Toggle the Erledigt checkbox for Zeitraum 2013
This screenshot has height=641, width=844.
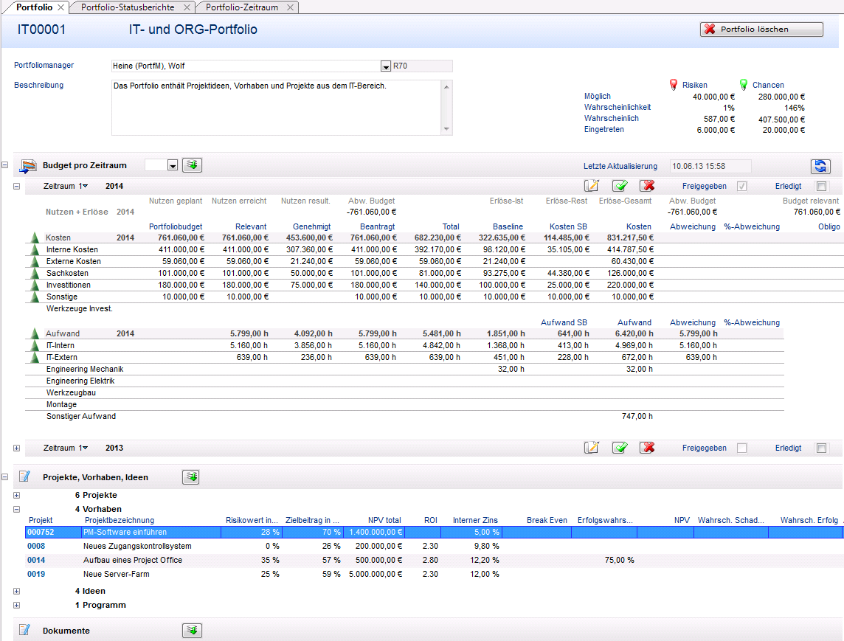[x=822, y=448]
